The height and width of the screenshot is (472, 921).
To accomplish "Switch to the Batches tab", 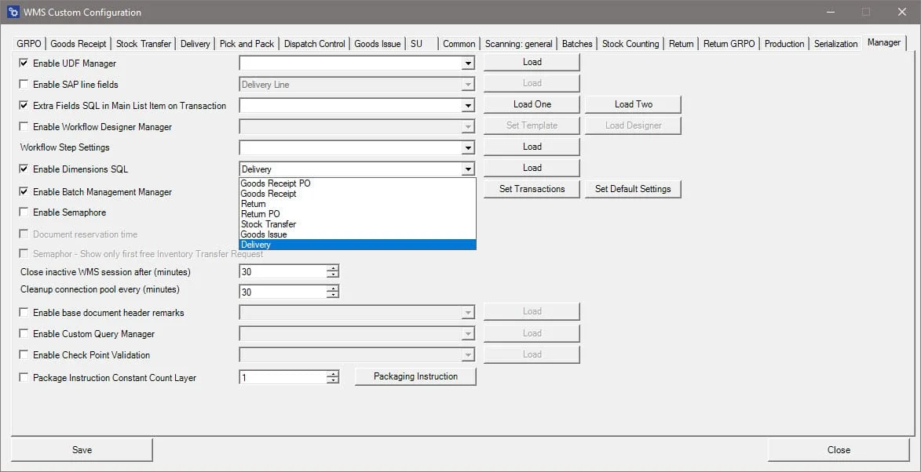I will (x=577, y=44).
